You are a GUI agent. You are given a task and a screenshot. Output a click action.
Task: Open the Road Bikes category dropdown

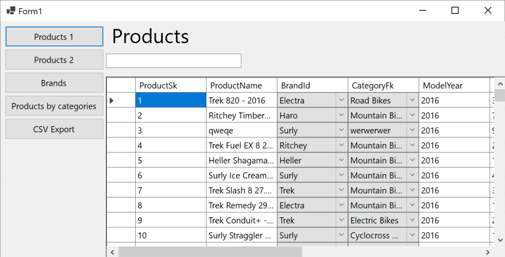click(412, 101)
